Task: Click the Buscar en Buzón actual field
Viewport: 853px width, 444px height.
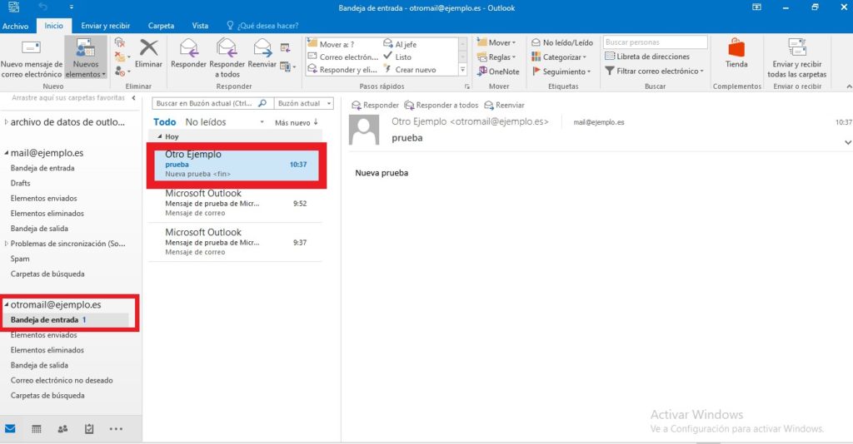Action: 212,103
